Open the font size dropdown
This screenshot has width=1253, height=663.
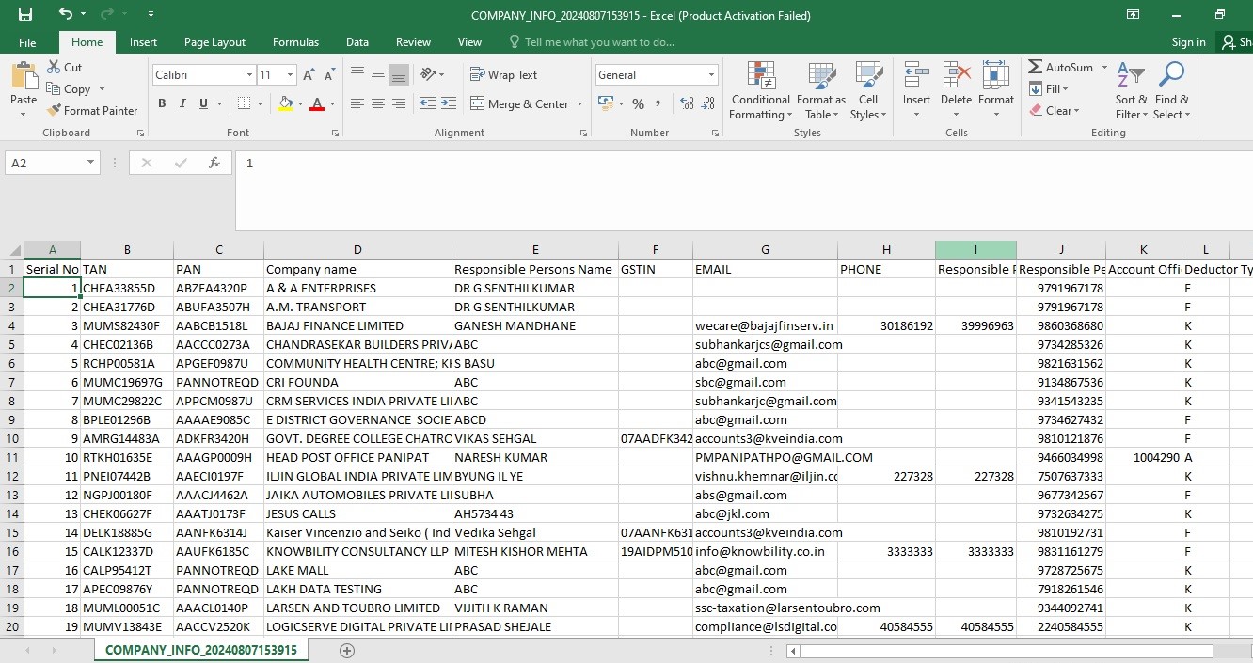pyautogui.click(x=291, y=75)
